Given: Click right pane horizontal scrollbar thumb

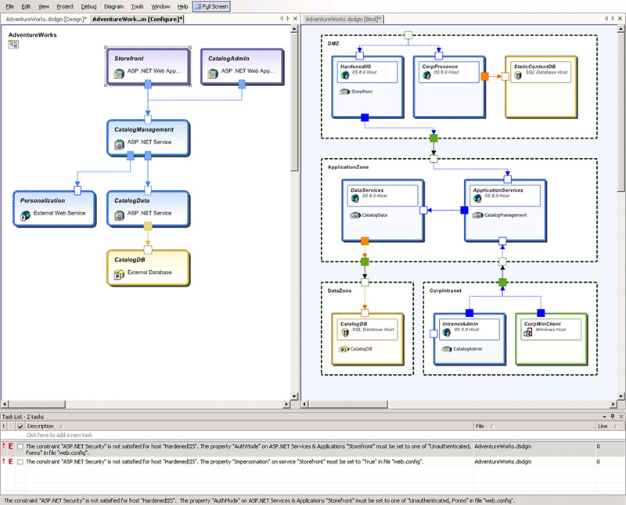Looking at the screenshot, I should pos(347,404).
